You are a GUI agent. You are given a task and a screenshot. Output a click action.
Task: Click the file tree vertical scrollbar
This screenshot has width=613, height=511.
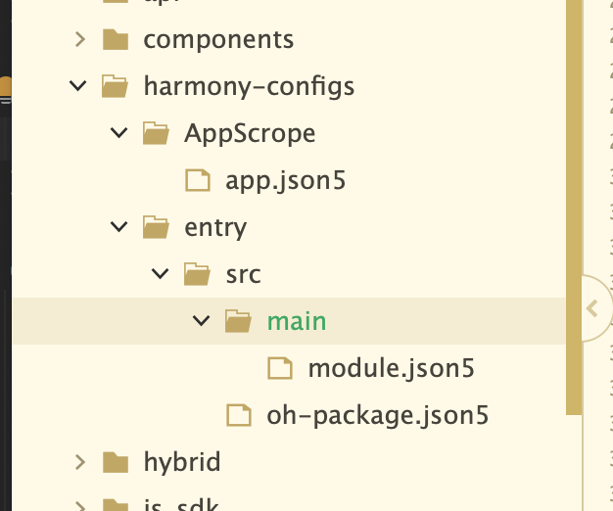tap(574, 208)
